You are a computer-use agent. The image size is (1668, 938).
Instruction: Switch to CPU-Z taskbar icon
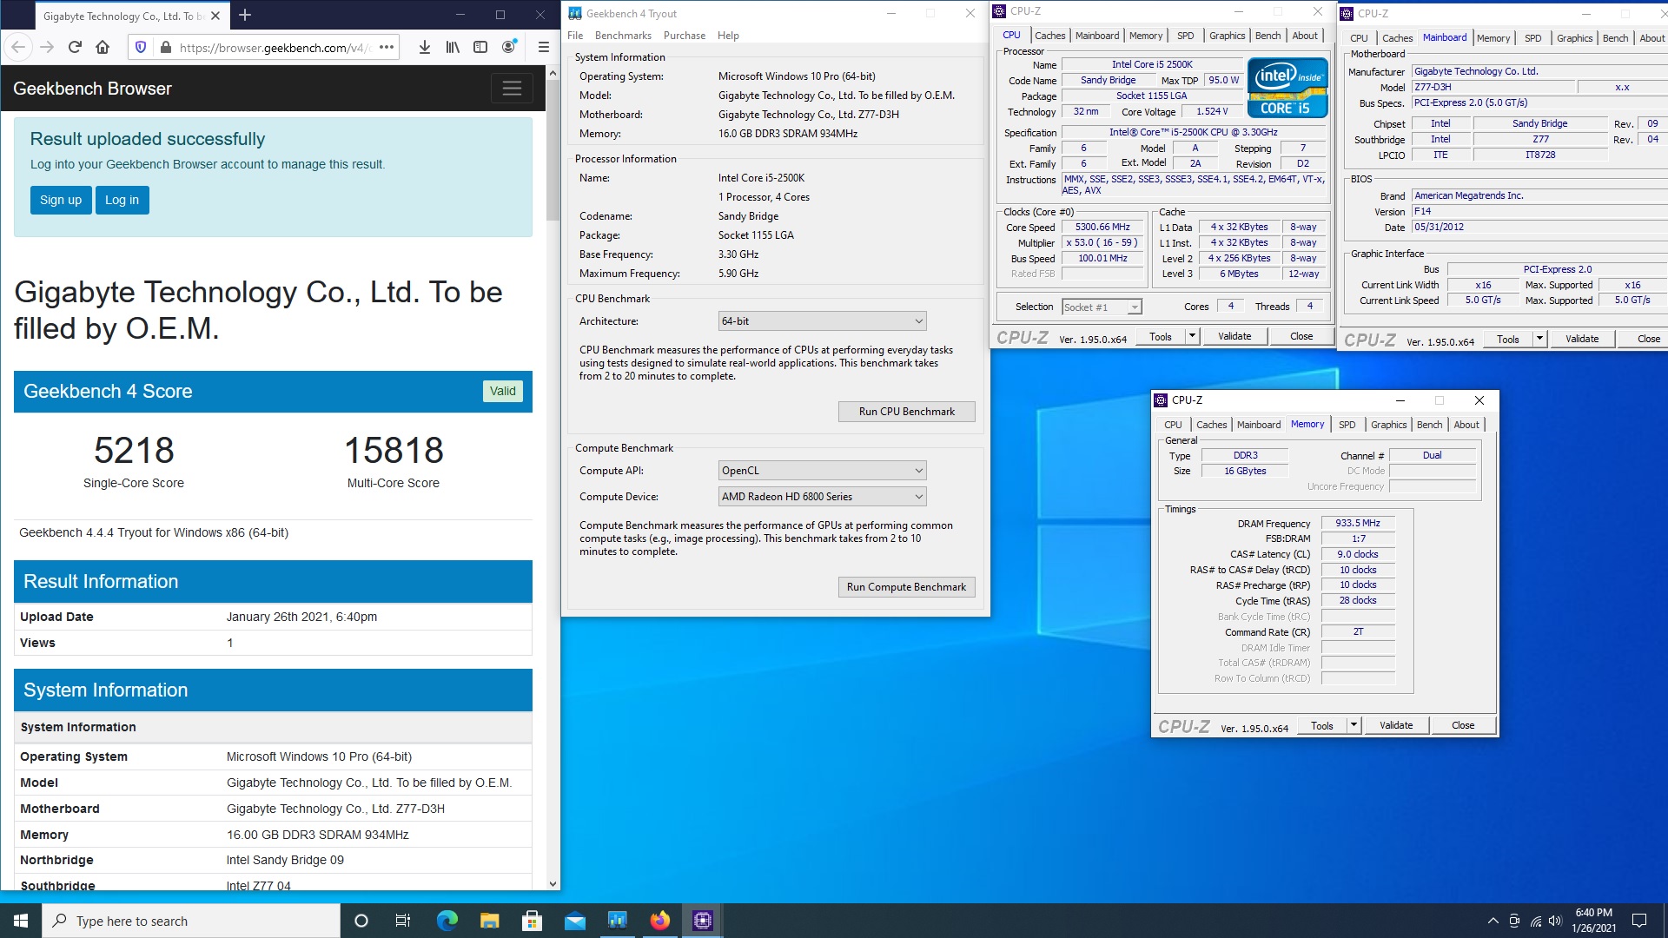(x=702, y=921)
